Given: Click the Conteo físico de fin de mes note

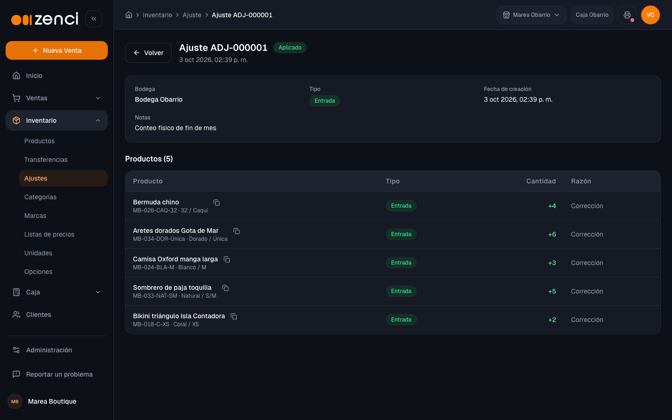Looking at the screenshot, I should pyautogui.click(x=175, y=128).
